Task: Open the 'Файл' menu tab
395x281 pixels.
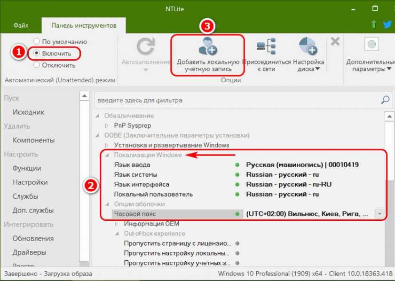Action: 20,25
